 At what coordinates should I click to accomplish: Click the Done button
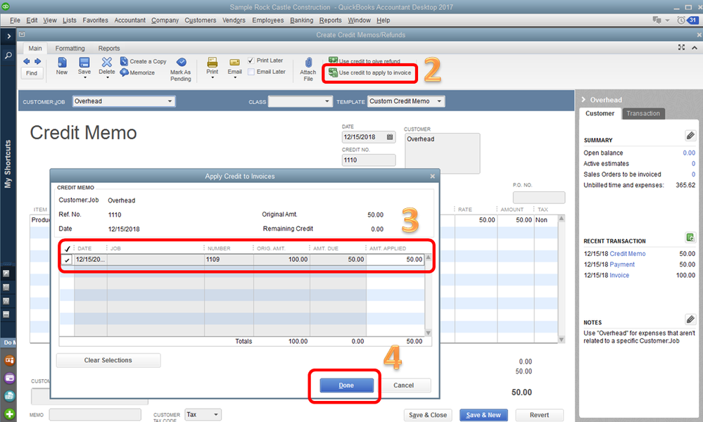pyautogui.click(x=346, y=385)
